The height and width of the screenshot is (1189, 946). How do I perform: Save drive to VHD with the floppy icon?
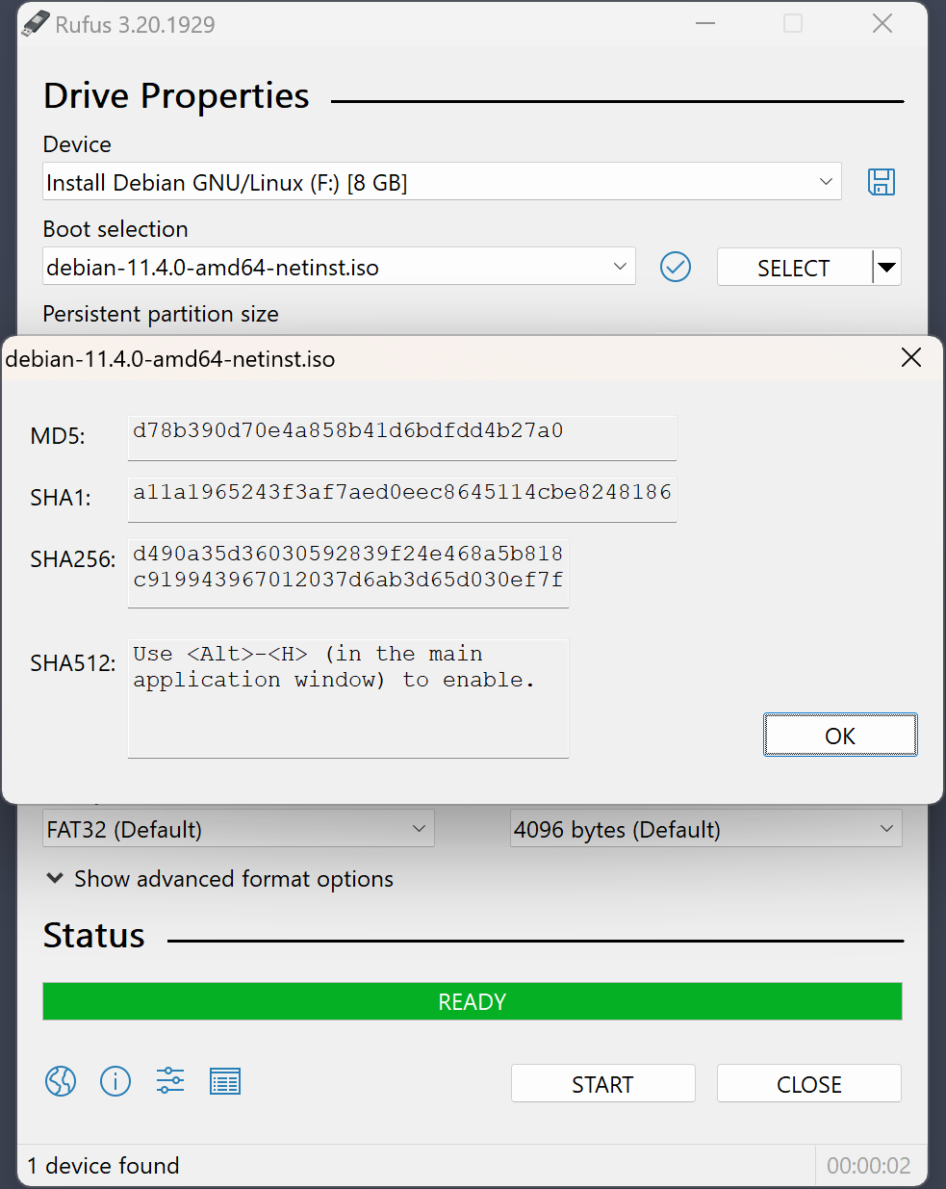point(881,182)
